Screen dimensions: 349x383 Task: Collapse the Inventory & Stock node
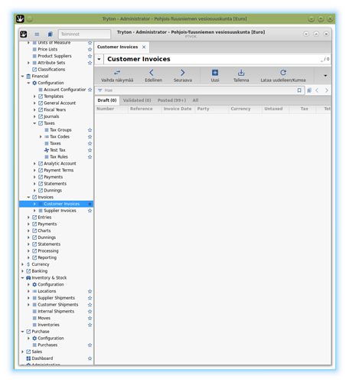tap(22, 278)
